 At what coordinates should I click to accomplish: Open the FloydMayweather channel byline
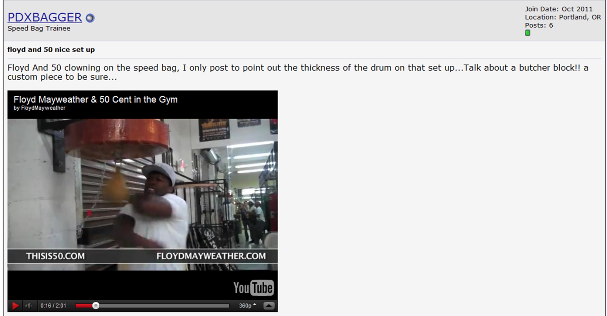39,108
